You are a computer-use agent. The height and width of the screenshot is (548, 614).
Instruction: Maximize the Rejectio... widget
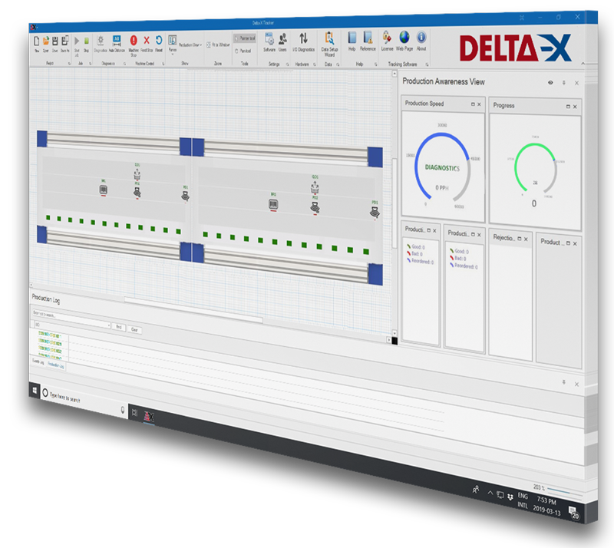point(520,239)
